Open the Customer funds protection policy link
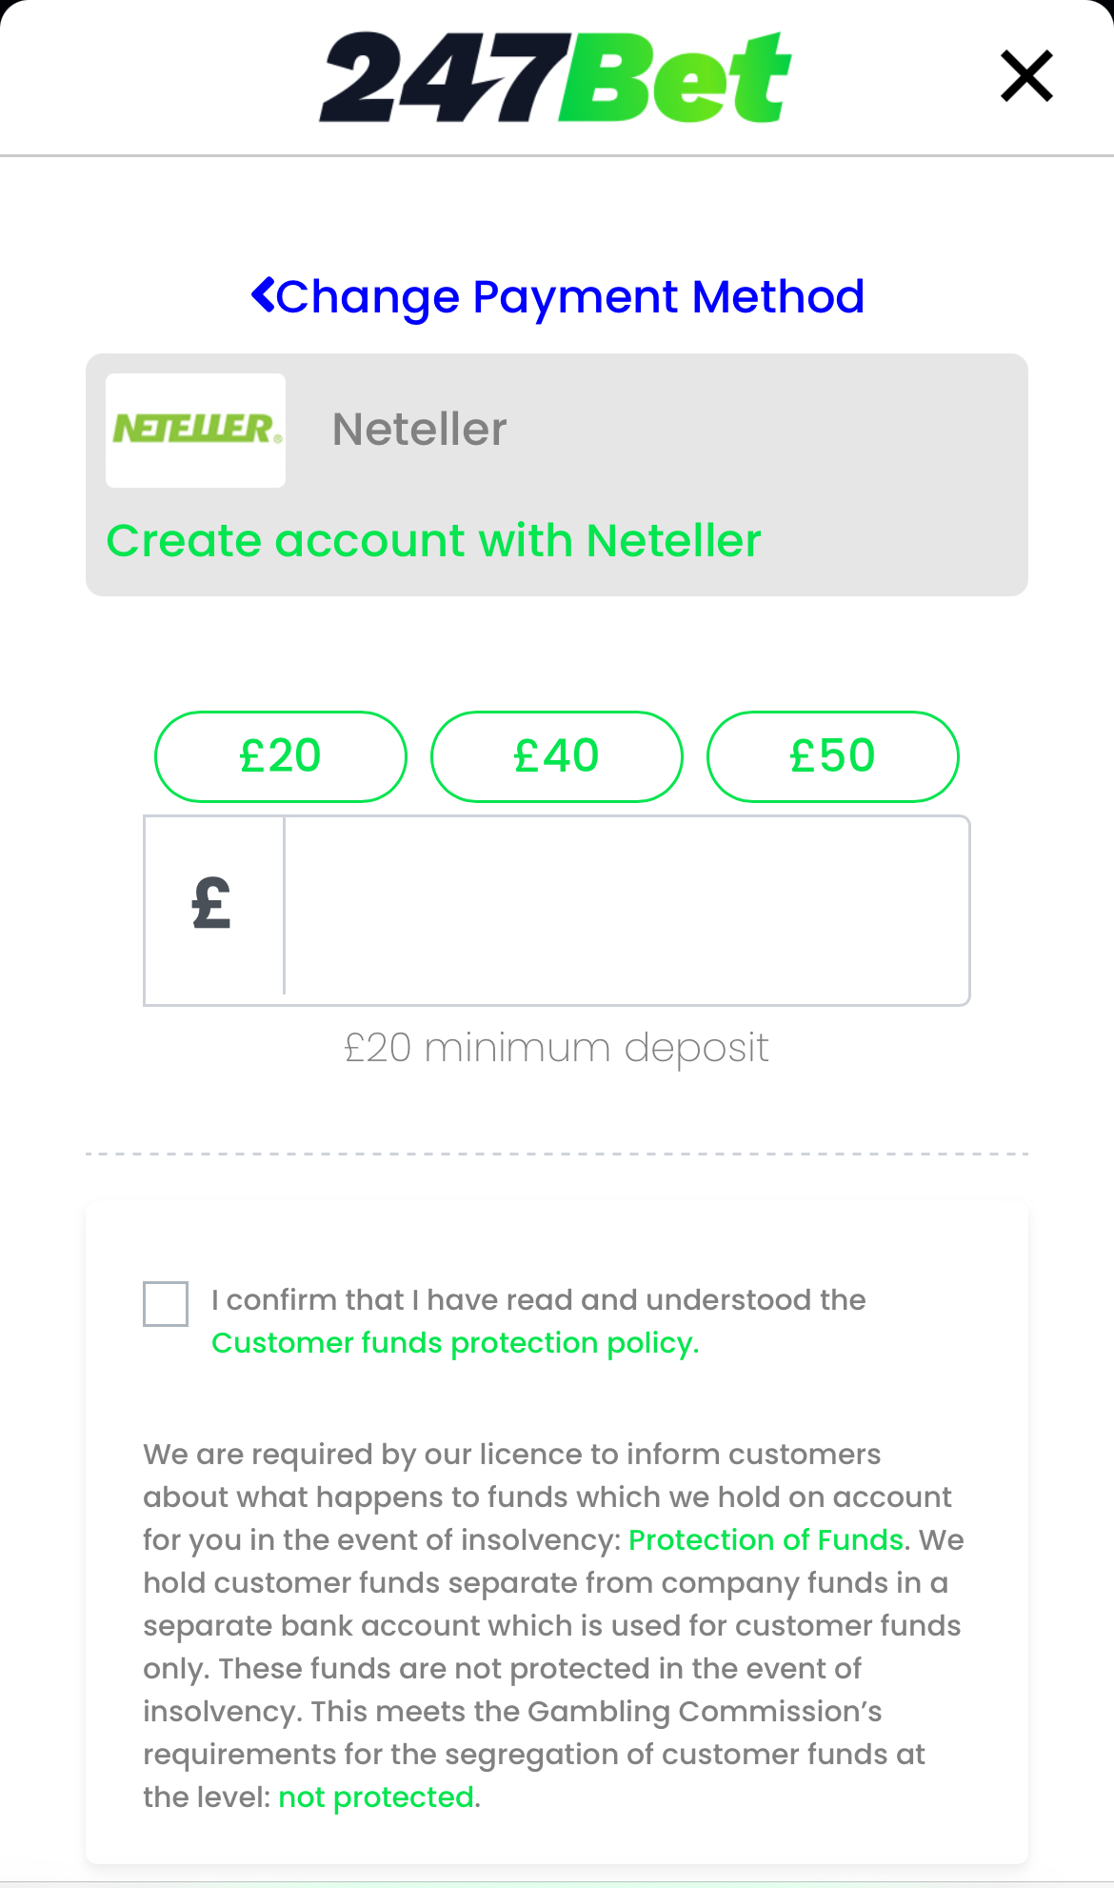 pyautogui.click(x=455, y=1343)
